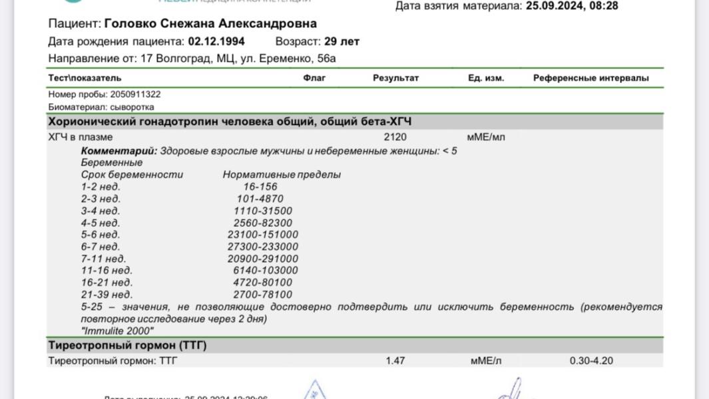Select the 7-11 нед. row label
This screenshot has width=709, height=399.
(x=104, y=259)
